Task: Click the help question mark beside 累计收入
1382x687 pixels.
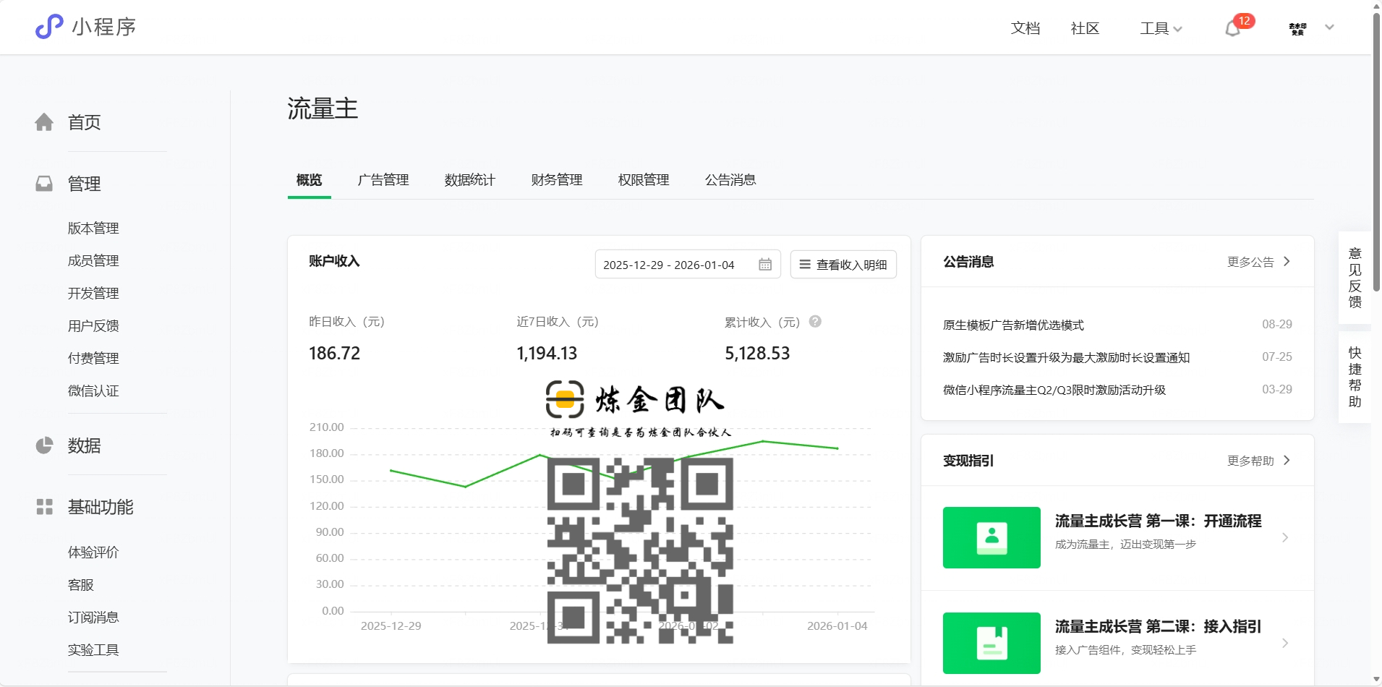Action: 815,322
